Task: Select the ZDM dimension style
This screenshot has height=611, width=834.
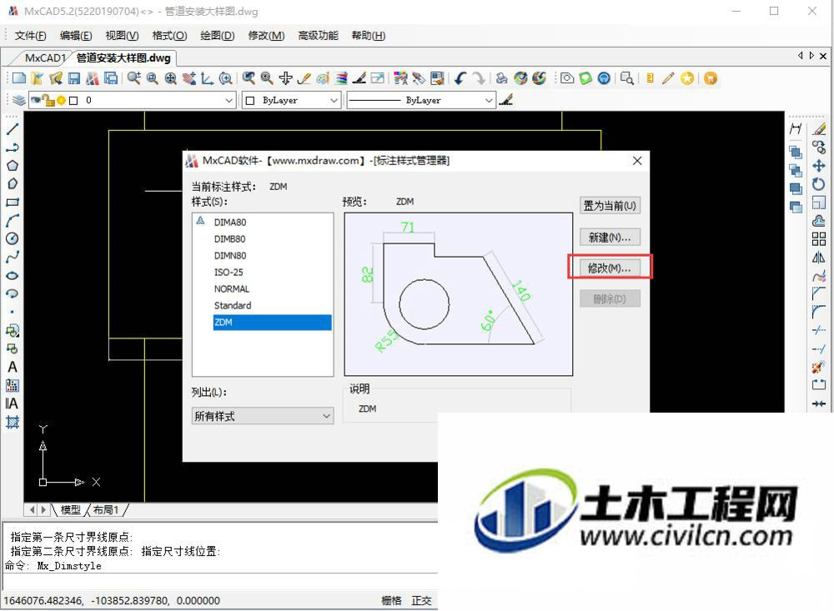Action: (272, 323)
